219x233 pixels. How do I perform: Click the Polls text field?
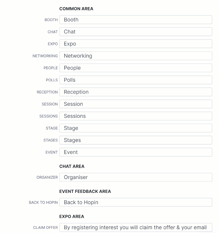point(136,80)
